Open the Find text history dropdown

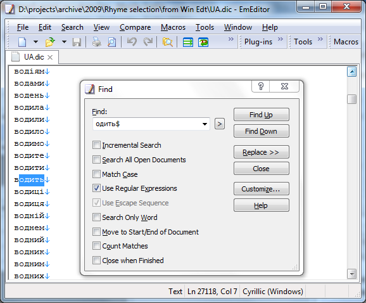[x=205, y=124]
